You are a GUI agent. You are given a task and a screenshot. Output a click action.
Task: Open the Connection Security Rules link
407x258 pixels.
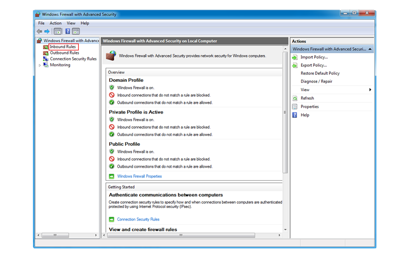coord(138,219)
